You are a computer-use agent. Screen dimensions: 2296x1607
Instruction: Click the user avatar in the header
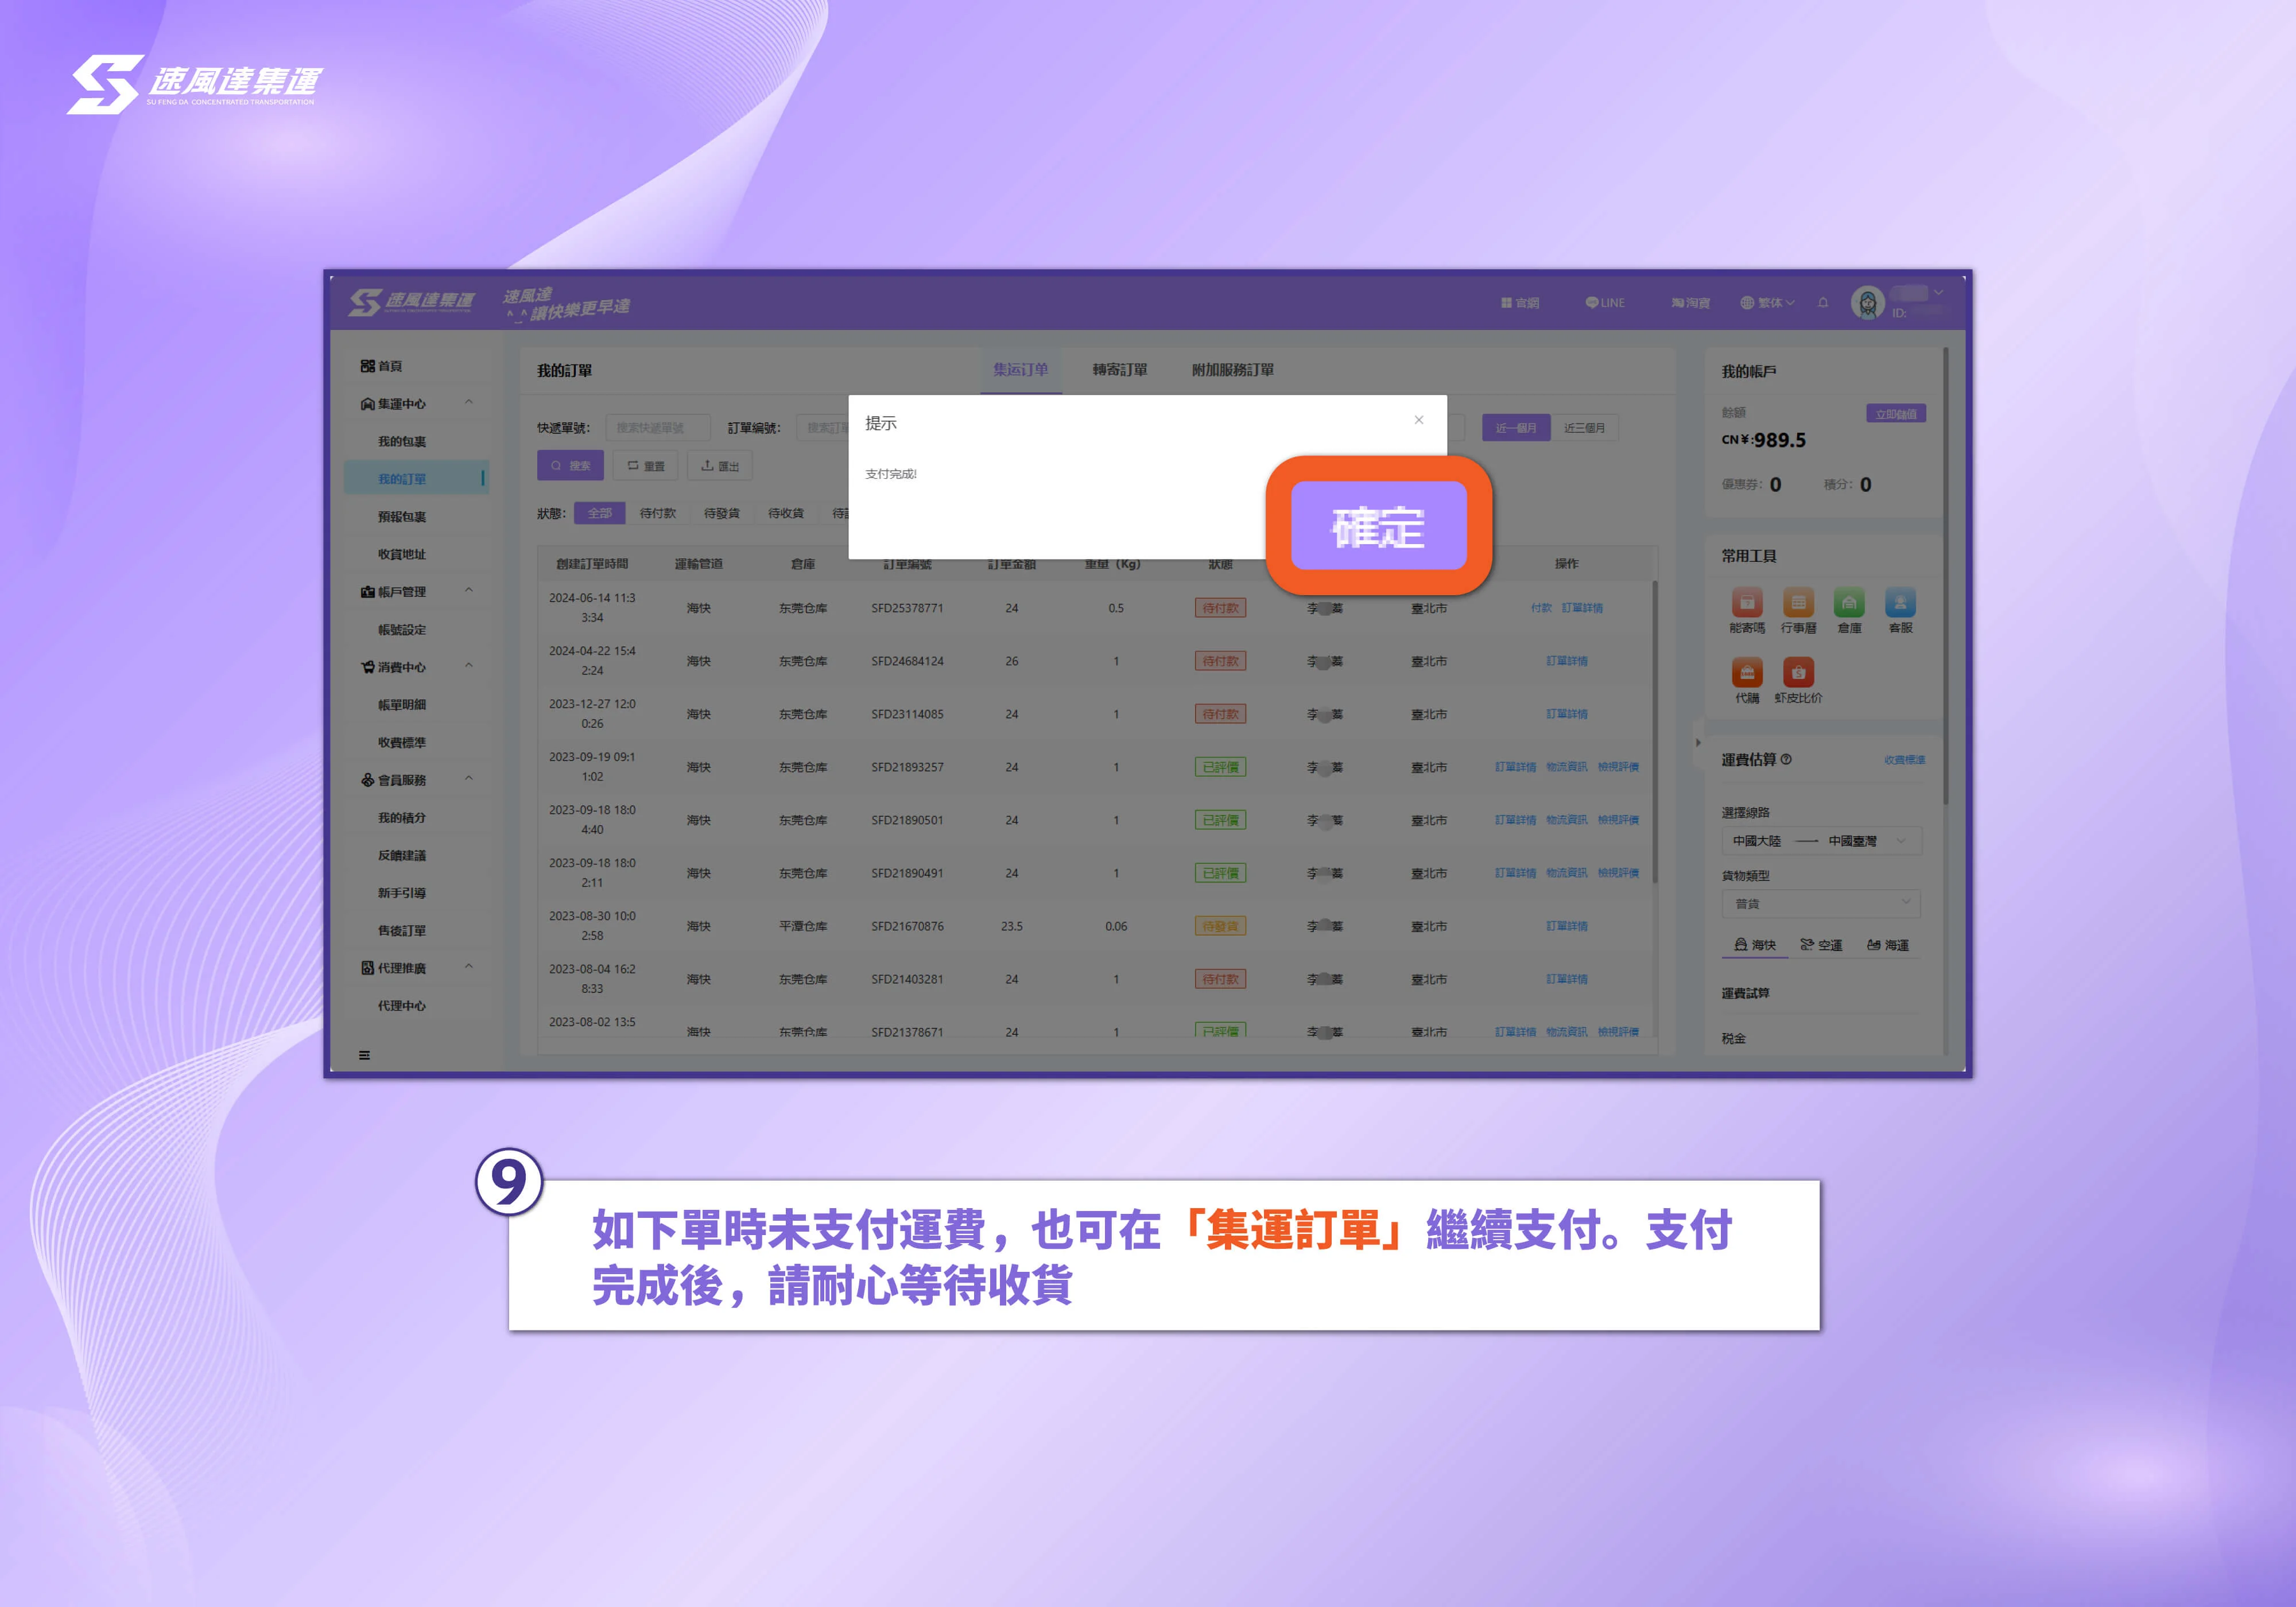pos(1867,302)
